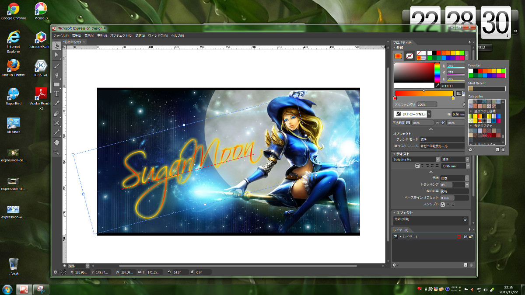Delete layer with Layers panel trash icon

471,265
